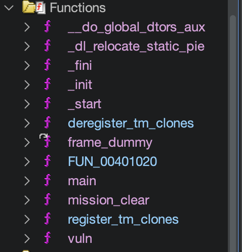Select the mission_clear function
Viewport: 242px width, 252px height.
point(108,200)
